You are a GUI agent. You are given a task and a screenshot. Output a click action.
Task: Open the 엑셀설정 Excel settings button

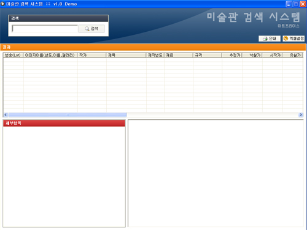[x=293, y=39]
